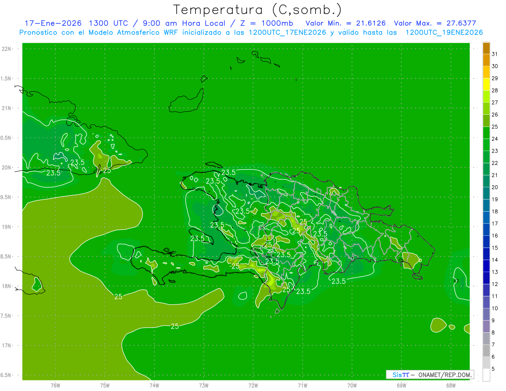The height and width of the screenshot is (391, 506).
Task: Click the 'Z = 1000mb' level text
Action: pos(266,23)
